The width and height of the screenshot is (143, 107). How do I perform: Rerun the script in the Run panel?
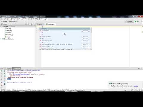tap(1, 71)
